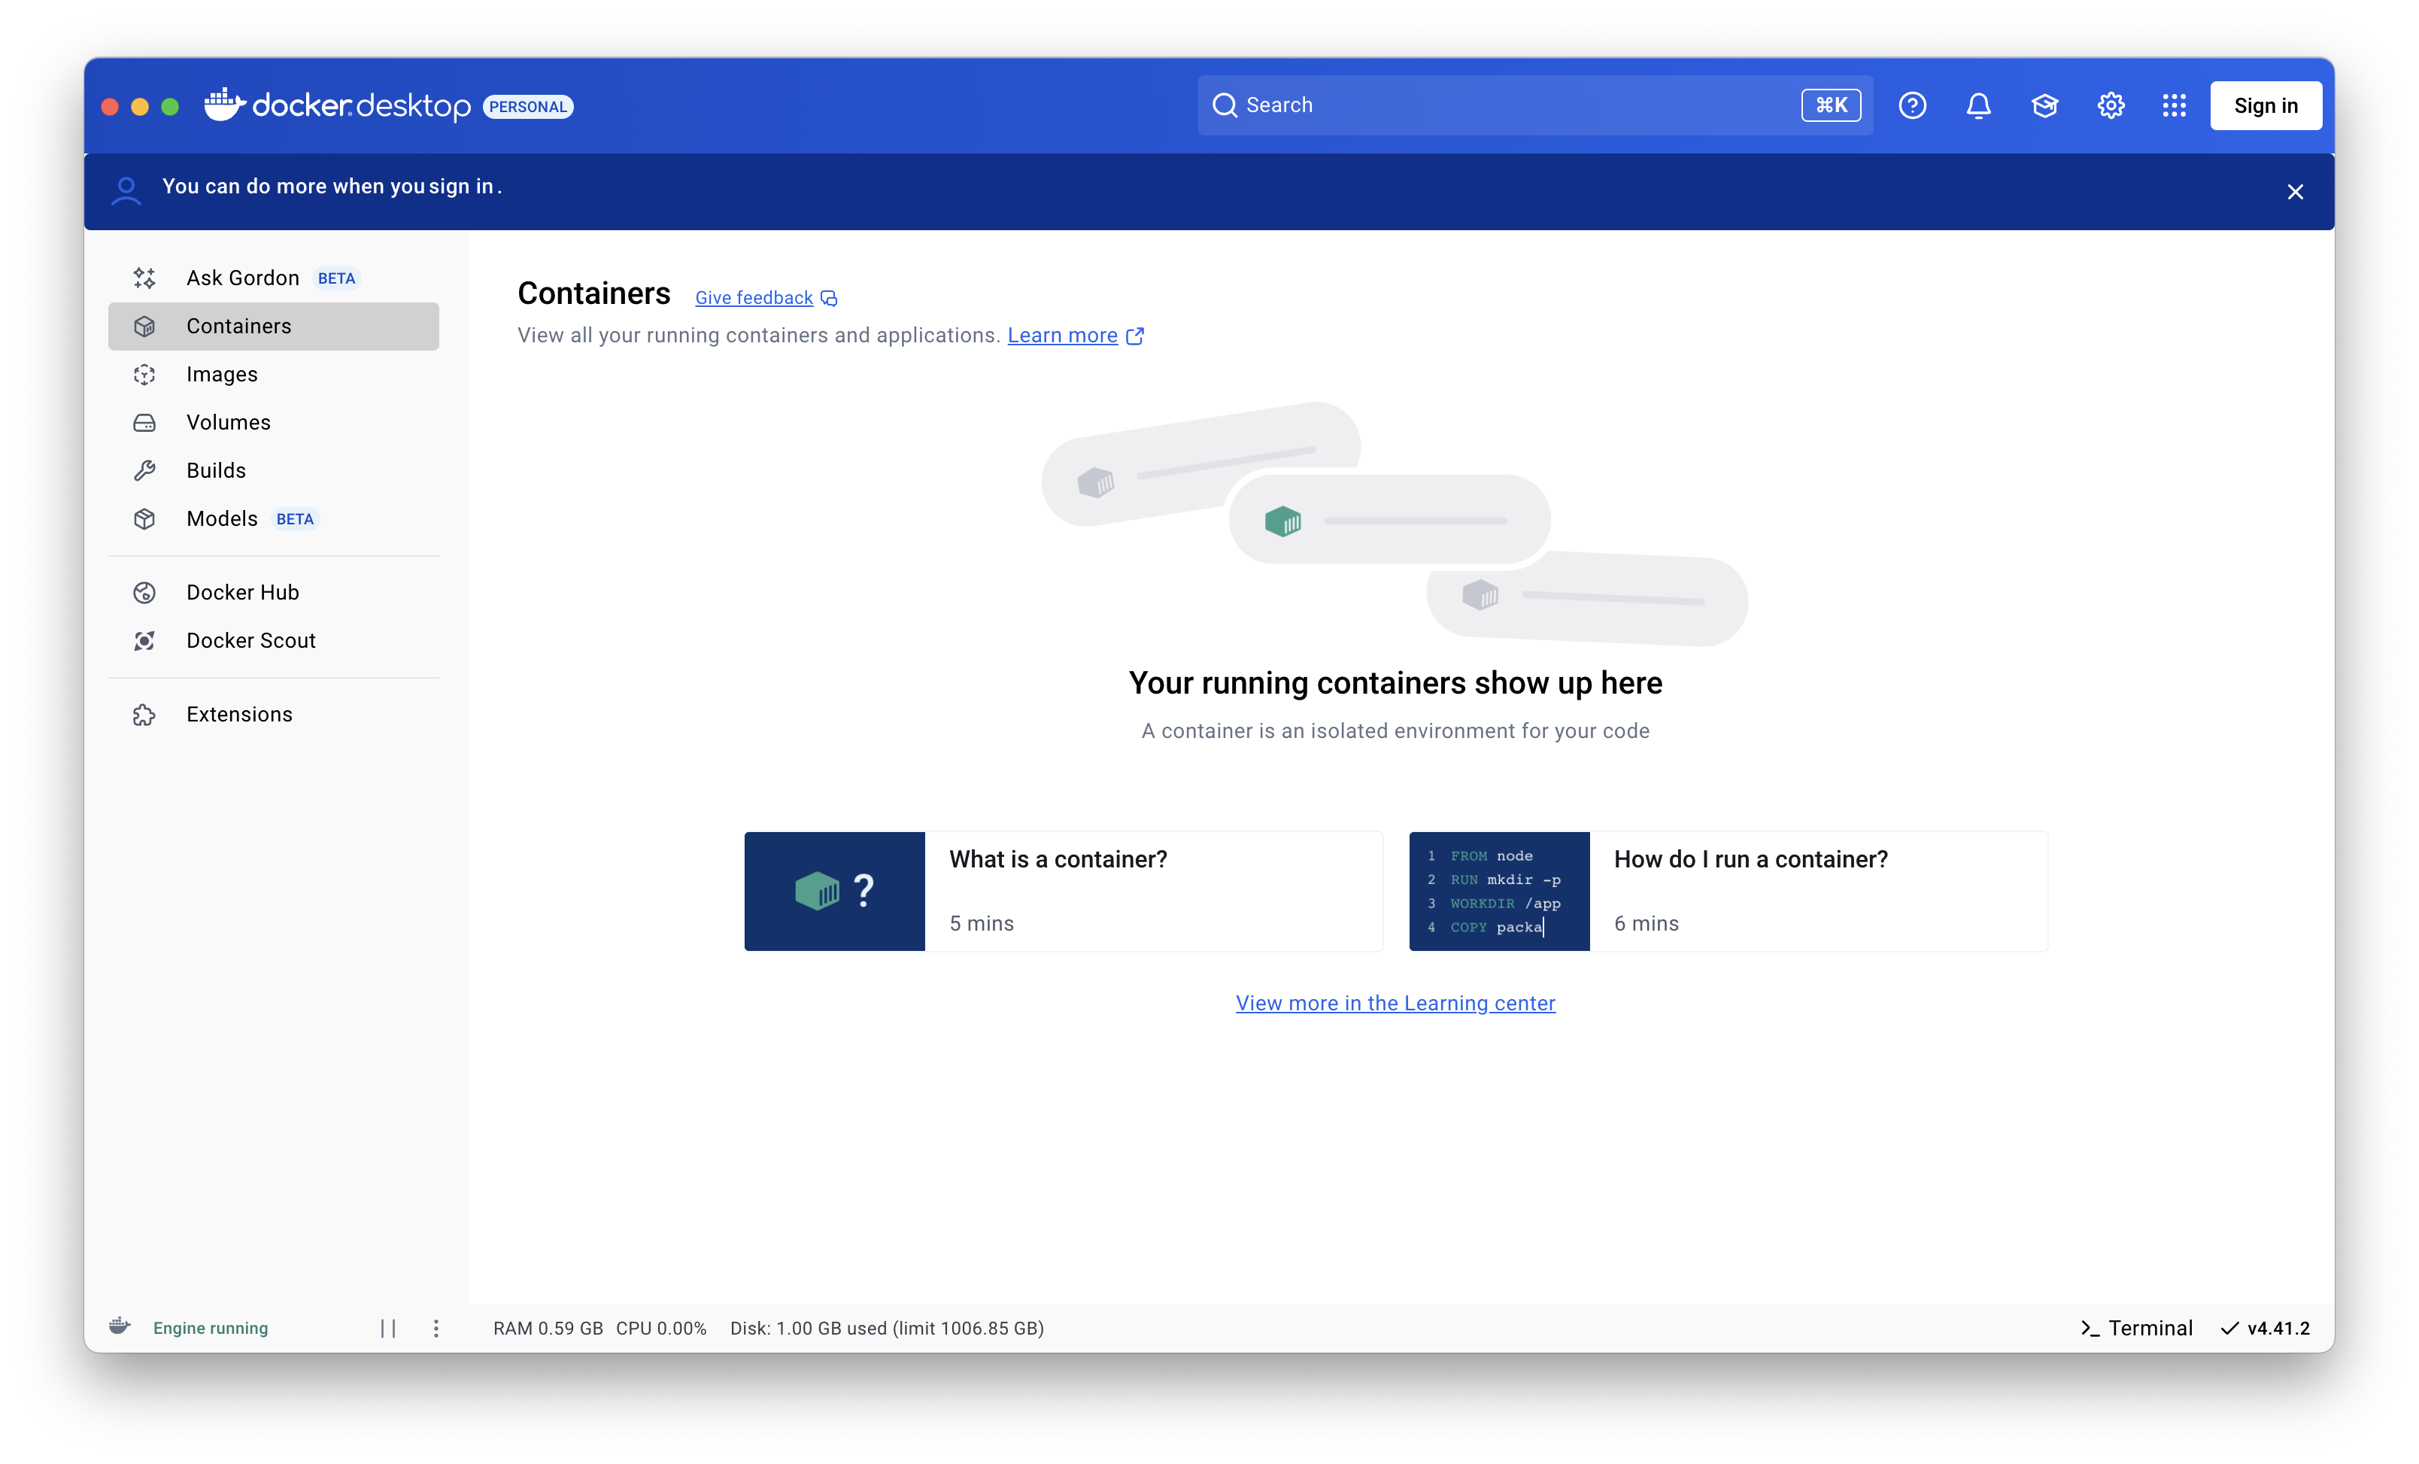Open the apps grid icon
Viewport: 2419px width, 1464px height.
coord(2174,105)
